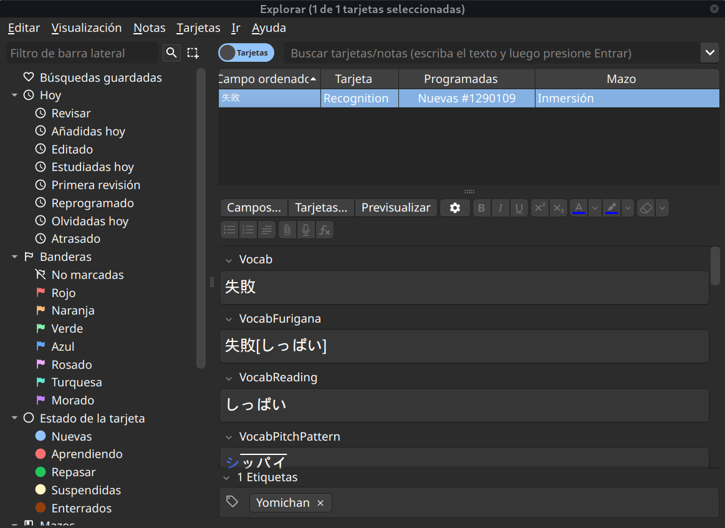Toggle bold formatting
Image resolution: width=725 pixels, height=528 pixels.
pyautogui.click(x=481, y=208)
